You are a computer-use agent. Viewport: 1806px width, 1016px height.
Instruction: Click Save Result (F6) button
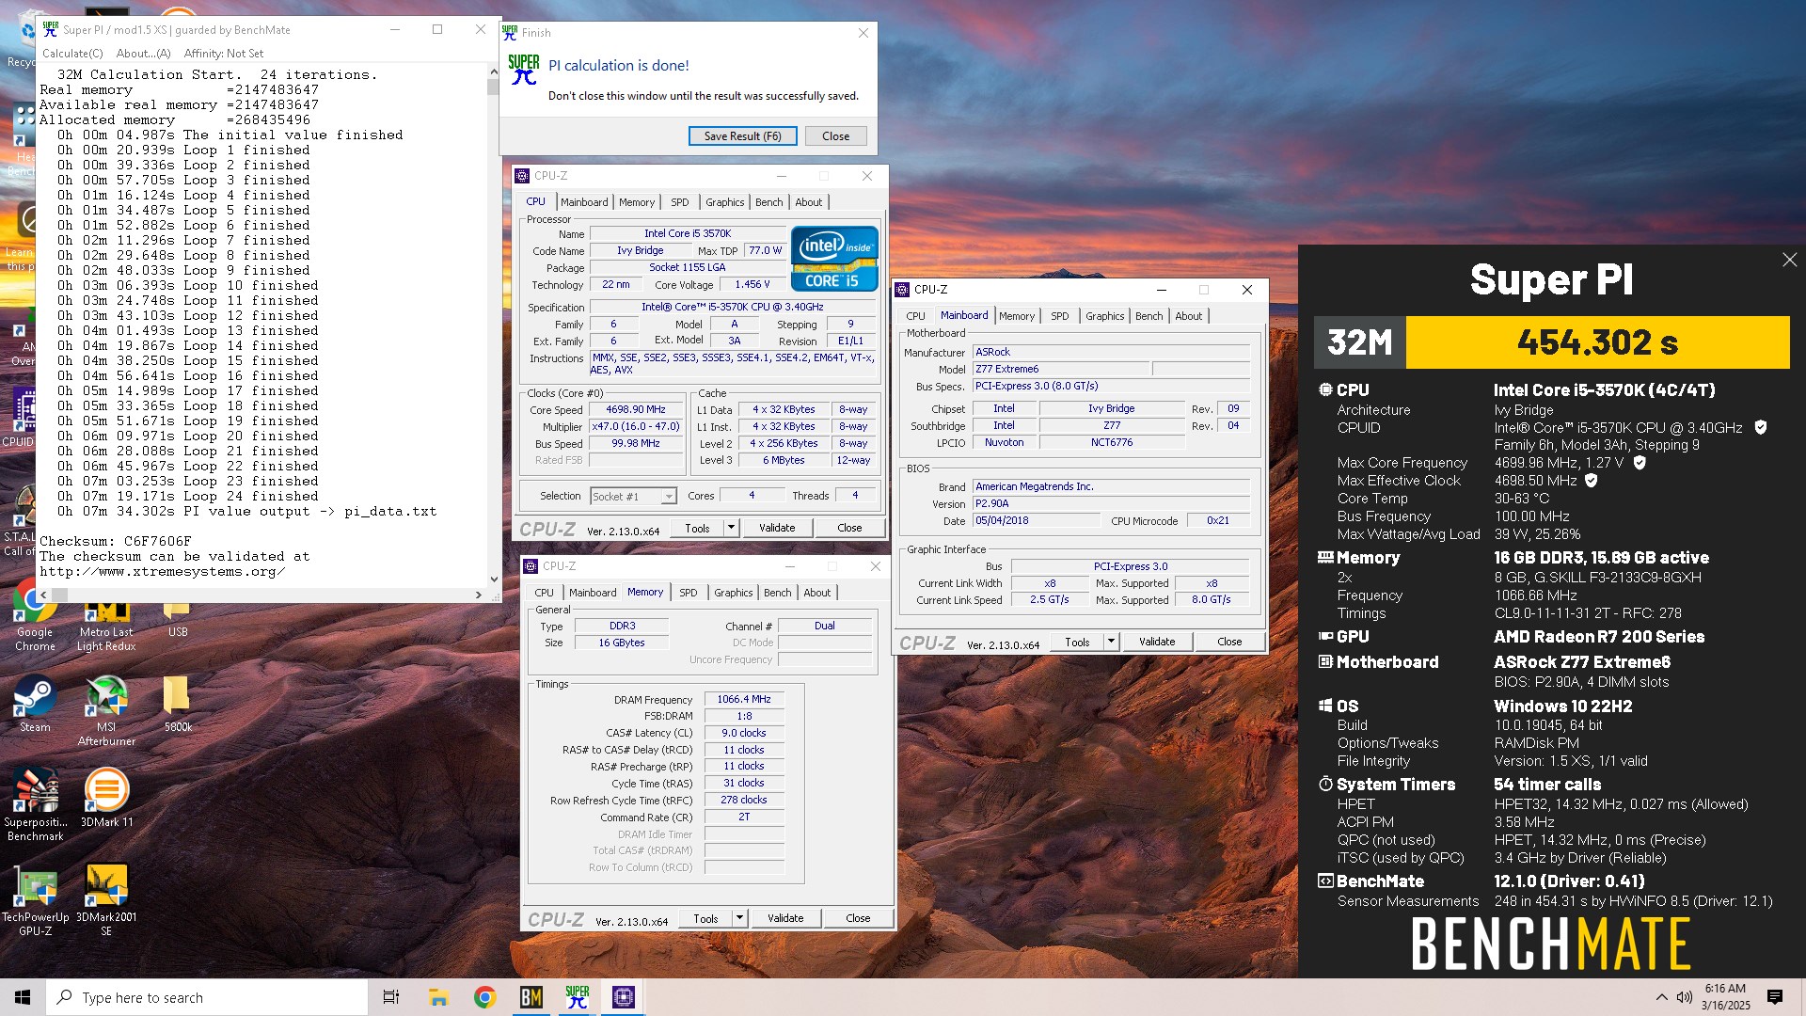(x=742, y=135)
